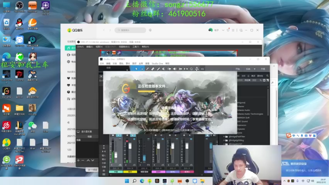Toggle mute on mixer channel 4
329x185 pixels.
156,136
